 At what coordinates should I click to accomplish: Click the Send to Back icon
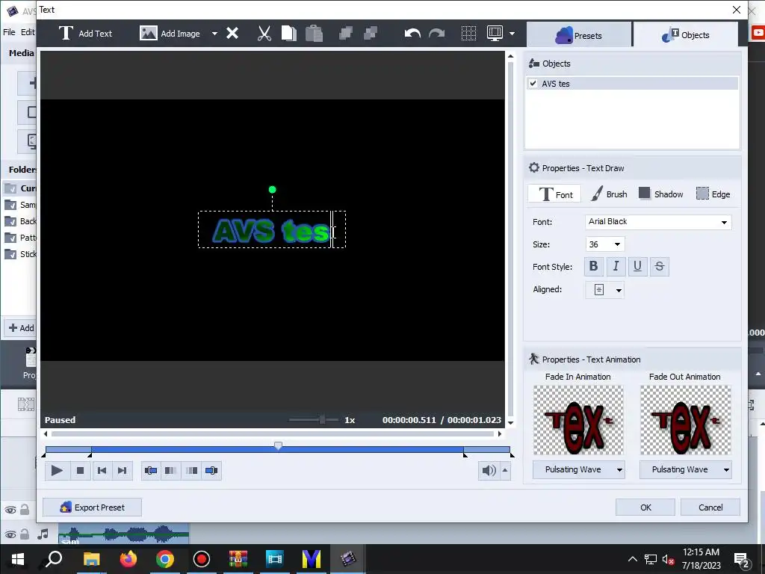click(x=371, y=33)
